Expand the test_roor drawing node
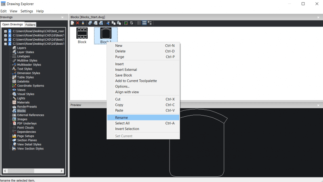Screen dimensions: 323x182 tap(6, 31)
